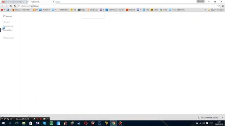Open Photoshop from the taskbar
Screen dimensions: 225x126
click(x=99, y=123)
